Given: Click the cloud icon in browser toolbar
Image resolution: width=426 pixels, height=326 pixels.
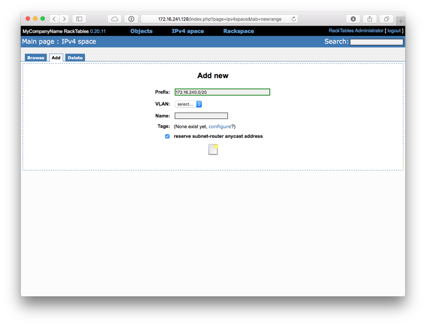Looking at the screenshot, I should 114,19.
